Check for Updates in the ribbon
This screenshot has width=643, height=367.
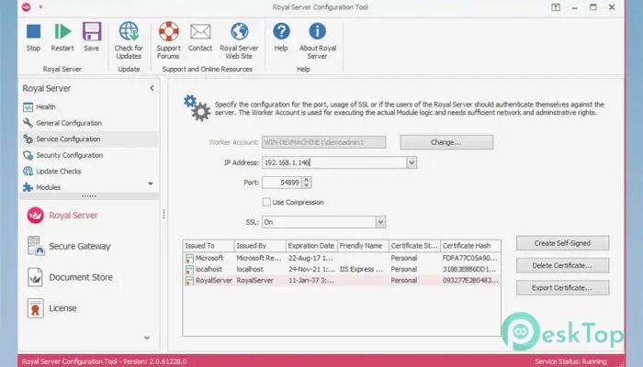pyautogui.click(x=129, y=40)
